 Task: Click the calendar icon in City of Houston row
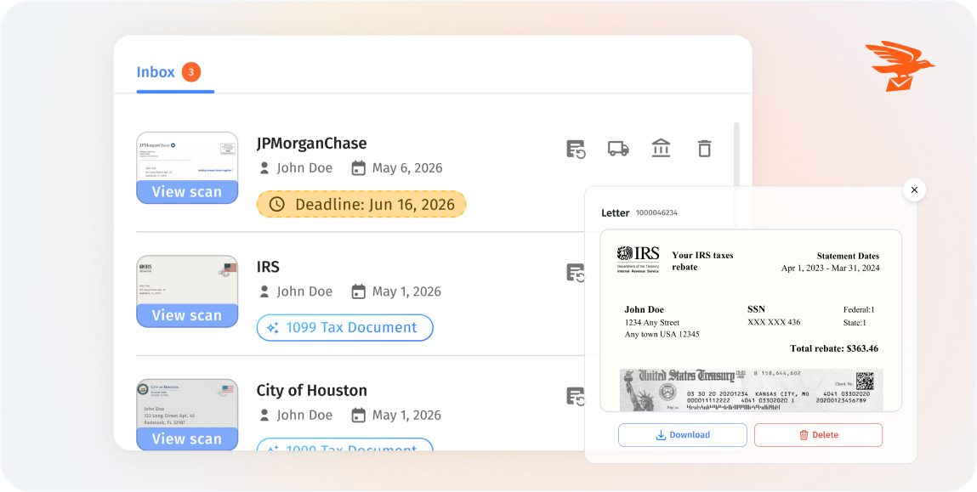click(x=358, y=415)
